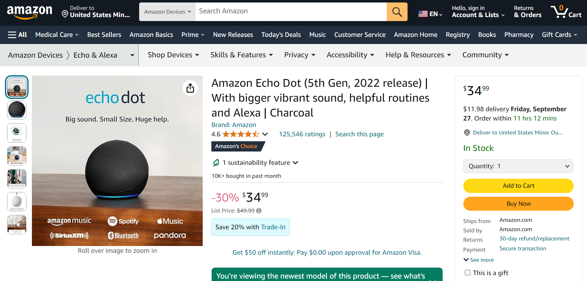
Task: Select the second product image thumbnail
Action: click(17, 110)
